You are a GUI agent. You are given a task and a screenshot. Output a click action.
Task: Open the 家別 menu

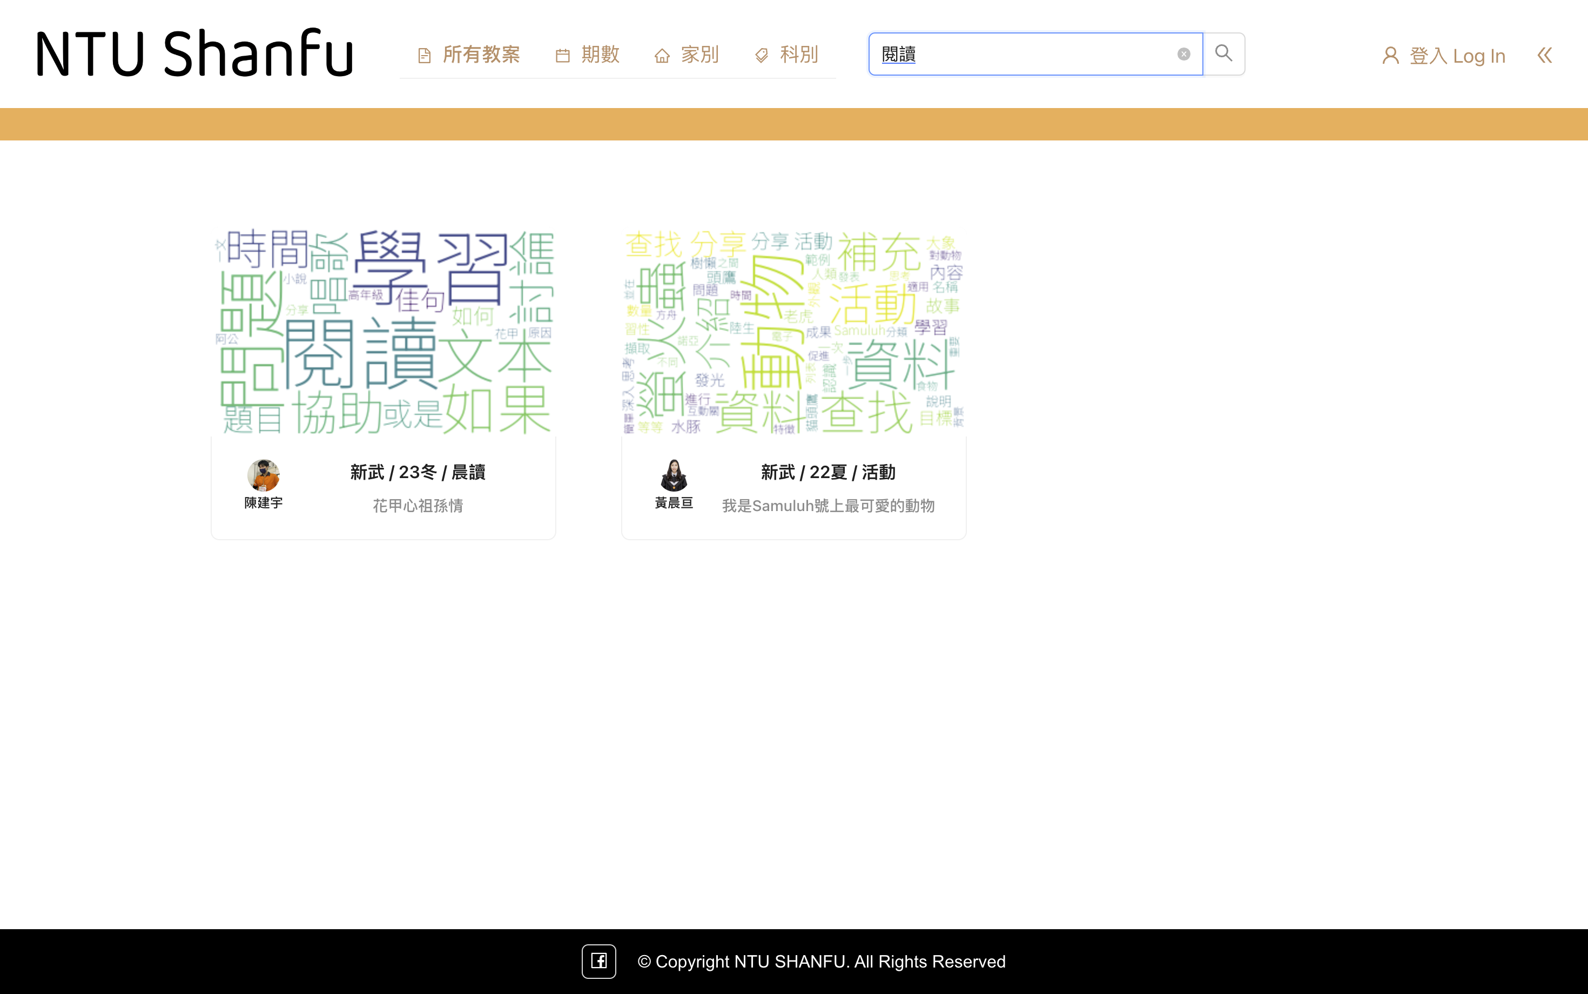coord(699,54)
